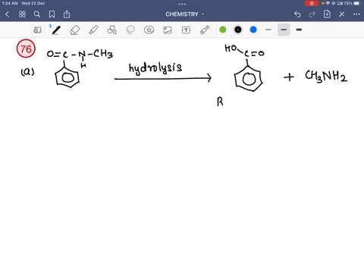Choose the blue pen color
The width and height of the screenshot is (364, 273).
253,30
